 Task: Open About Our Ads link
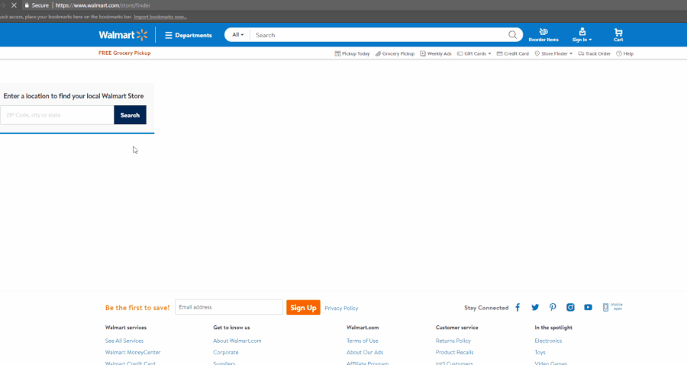point(365,352)
